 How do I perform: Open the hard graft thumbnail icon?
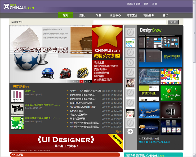[x=17, y=110]
